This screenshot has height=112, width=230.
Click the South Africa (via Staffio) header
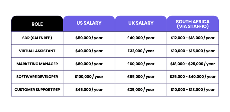tap(193, 24)
